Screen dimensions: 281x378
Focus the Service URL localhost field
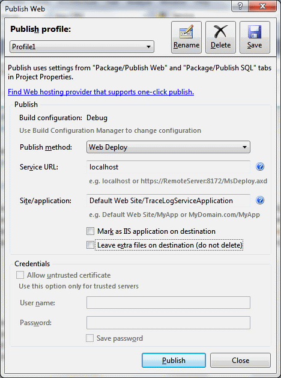[x=168, y=167]
